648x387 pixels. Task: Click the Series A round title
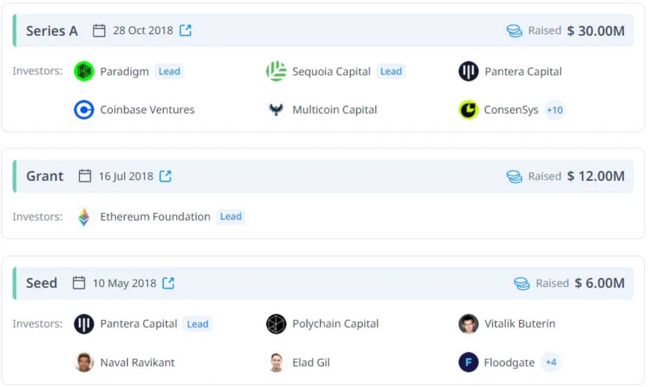click(x=52, y=31)
